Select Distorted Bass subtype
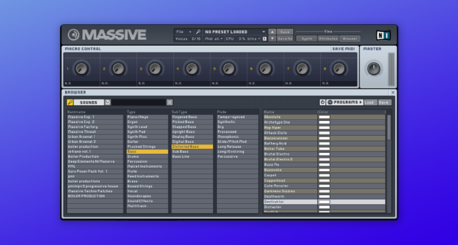This screenshot has height=245, width=458. coord(192,147)
